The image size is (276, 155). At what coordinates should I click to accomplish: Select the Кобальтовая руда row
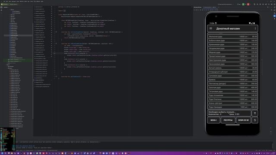pos(233,40)
